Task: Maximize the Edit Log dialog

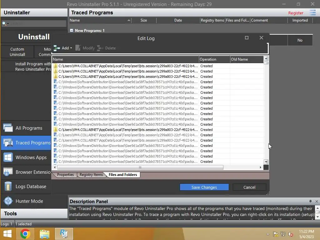Action: tap(247, 38)
